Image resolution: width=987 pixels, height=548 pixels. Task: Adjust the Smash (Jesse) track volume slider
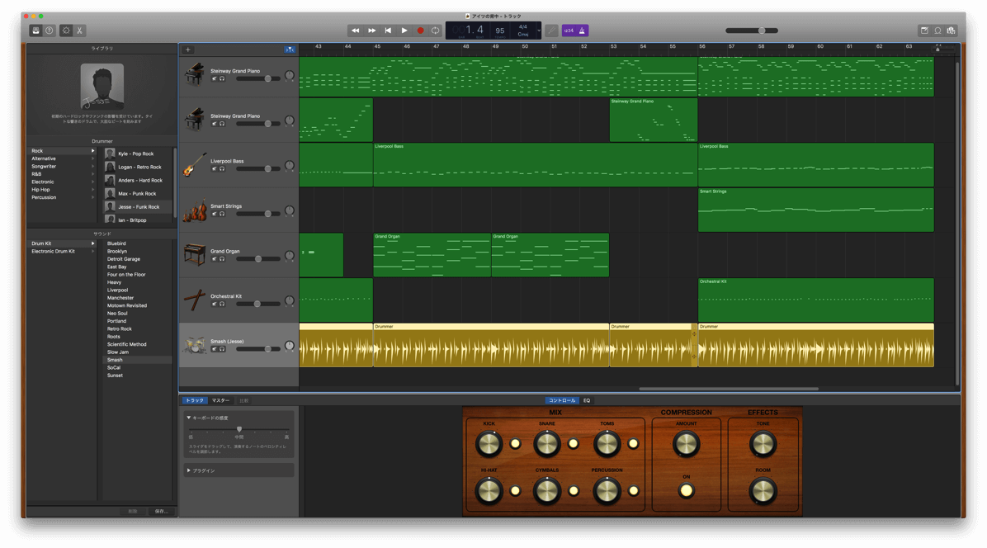coord(258,348)
